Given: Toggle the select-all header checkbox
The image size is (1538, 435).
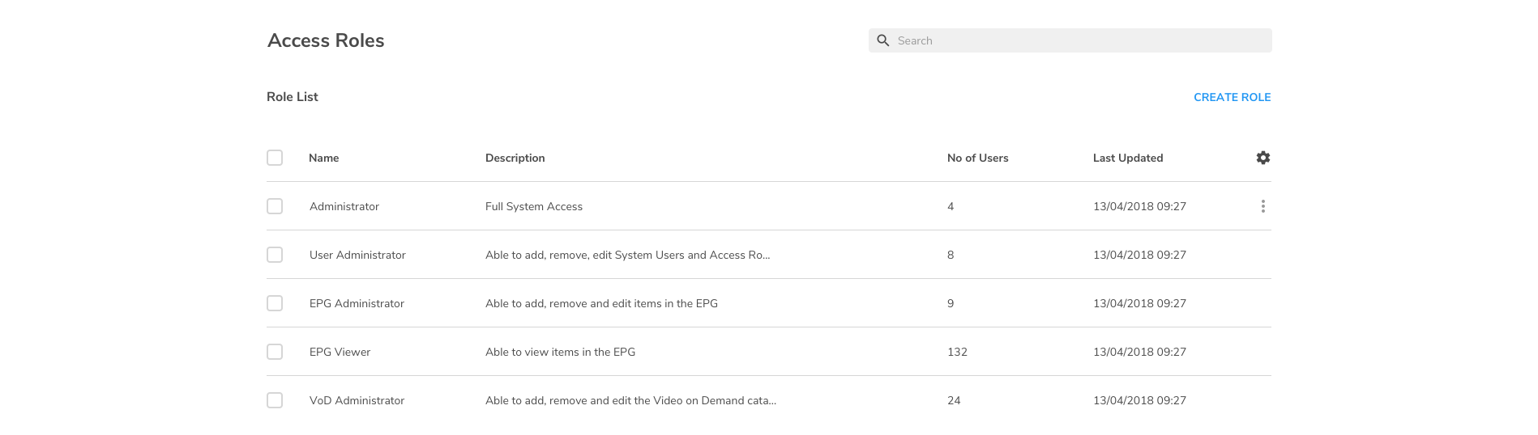Looking at the screenshot, I should [x=275, y=158].
